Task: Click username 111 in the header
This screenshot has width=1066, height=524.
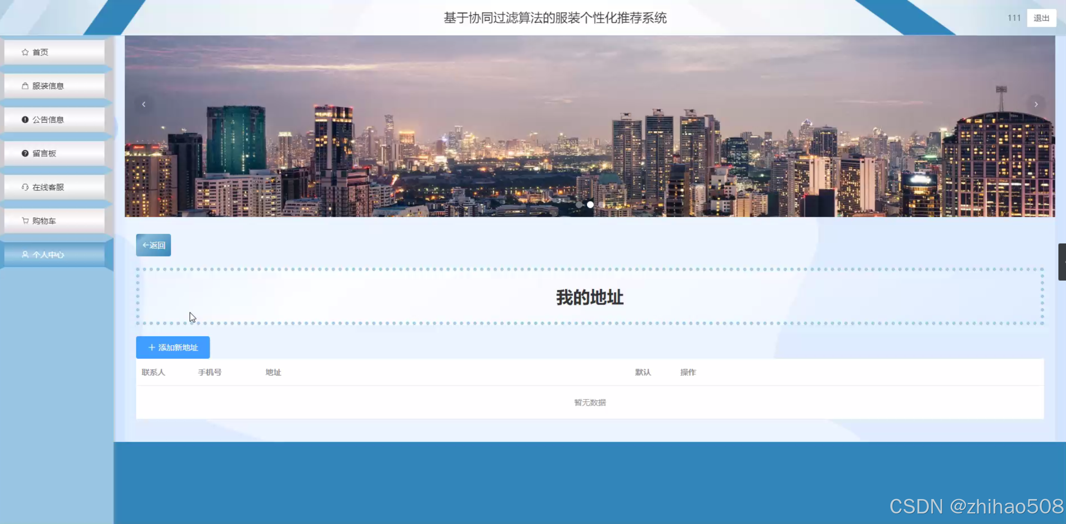Action: (x=1014, y=18)
